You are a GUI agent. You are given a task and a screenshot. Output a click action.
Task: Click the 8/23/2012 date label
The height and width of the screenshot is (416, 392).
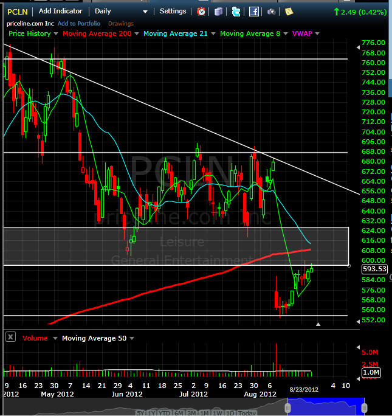(x=304, y=389)
